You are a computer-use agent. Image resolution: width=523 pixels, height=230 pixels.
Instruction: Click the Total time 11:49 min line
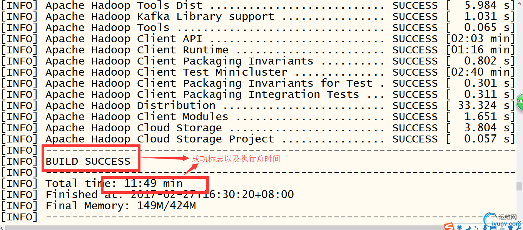(x=114, y=184)
